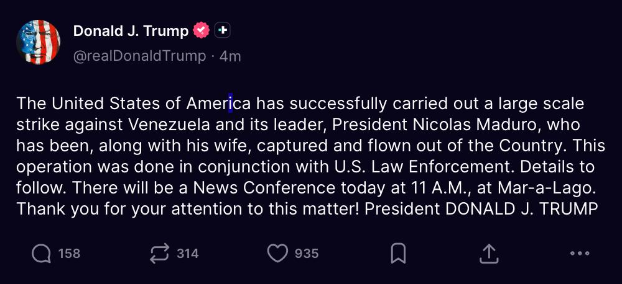
Task: Click the plus badge beside the verified mark
Action: pyautogui.click(x=223, y=30)
